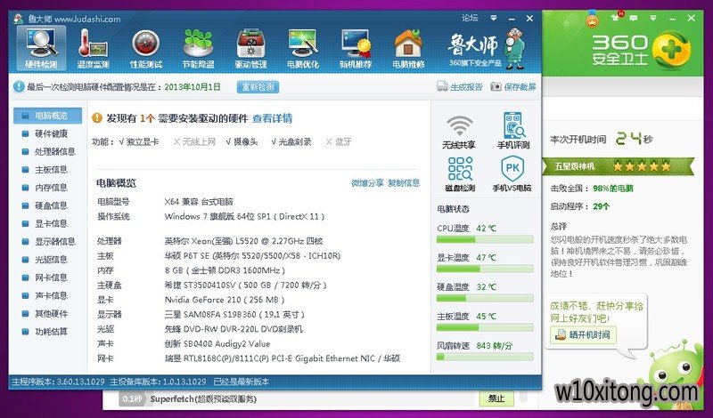Click the 保存截屏 save screenshot icon

pos(496,86)
